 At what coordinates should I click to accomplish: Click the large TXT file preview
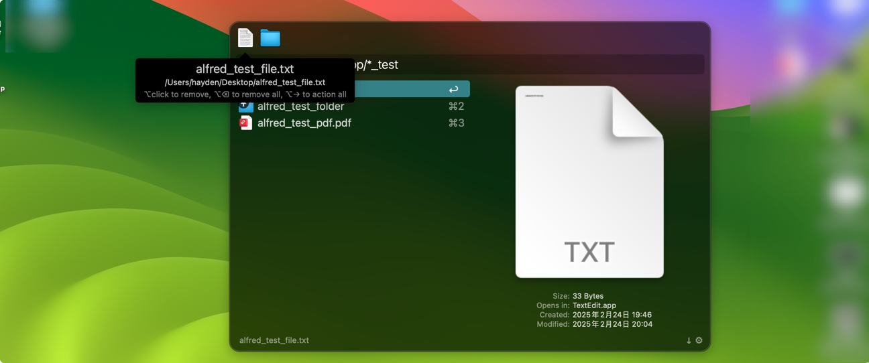pyautogui.click(x=589, y=181)
